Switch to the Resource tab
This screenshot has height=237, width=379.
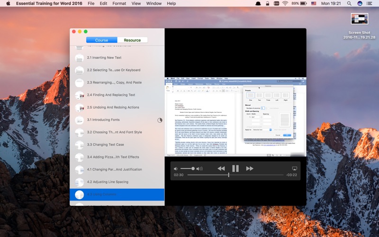(x=132, y=40)
